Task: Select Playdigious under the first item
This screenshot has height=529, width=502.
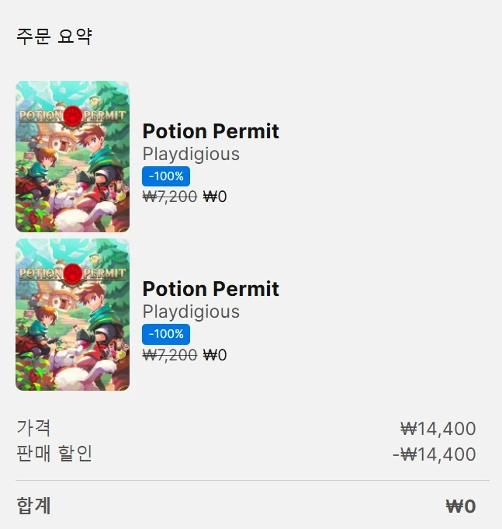Action: point(191,154)
